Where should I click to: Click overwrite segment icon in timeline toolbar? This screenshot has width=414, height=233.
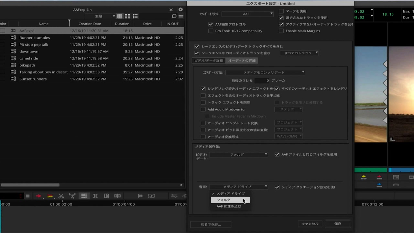click(50, 196)
